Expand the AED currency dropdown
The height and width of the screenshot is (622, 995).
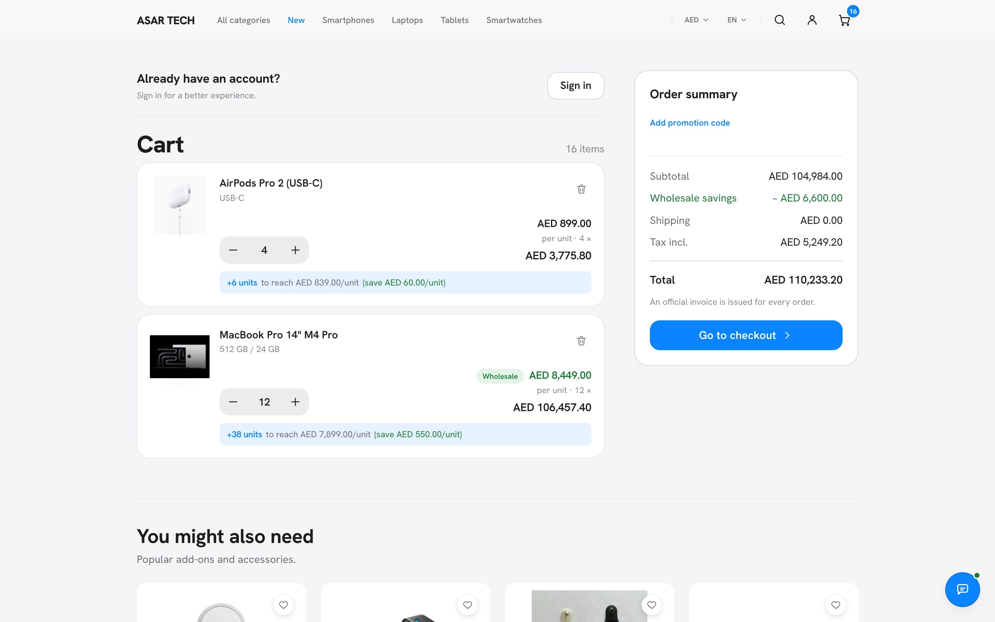(x=696, y=20)
